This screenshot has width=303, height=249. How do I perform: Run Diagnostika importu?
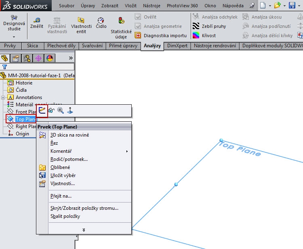coord(160,36)
